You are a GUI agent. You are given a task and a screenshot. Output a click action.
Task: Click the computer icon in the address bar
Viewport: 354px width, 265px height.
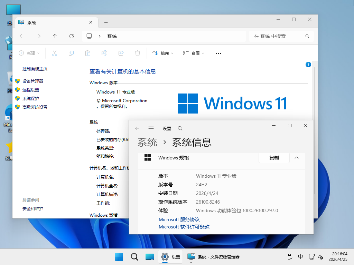click(89, 36)
